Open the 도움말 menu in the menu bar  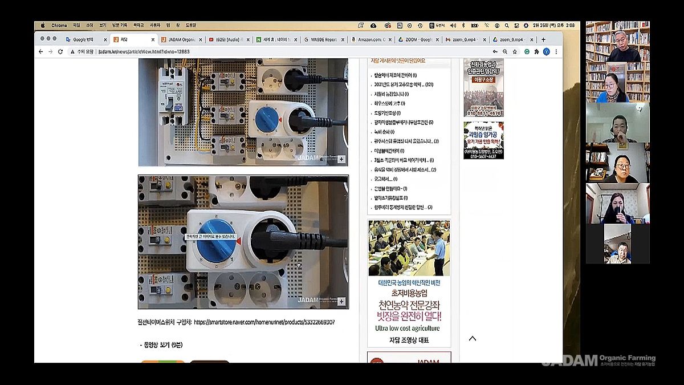(x=191, y=26)
